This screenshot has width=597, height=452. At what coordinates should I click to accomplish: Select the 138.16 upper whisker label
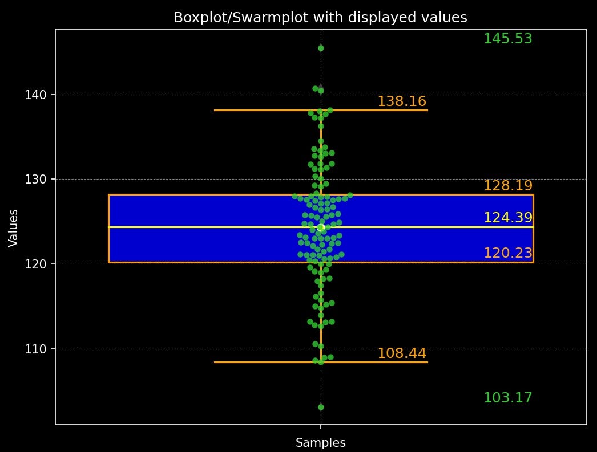click(402, 101)
